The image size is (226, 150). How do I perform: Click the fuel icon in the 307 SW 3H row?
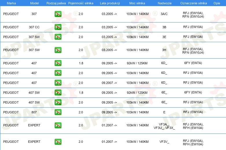click(58, 50)
